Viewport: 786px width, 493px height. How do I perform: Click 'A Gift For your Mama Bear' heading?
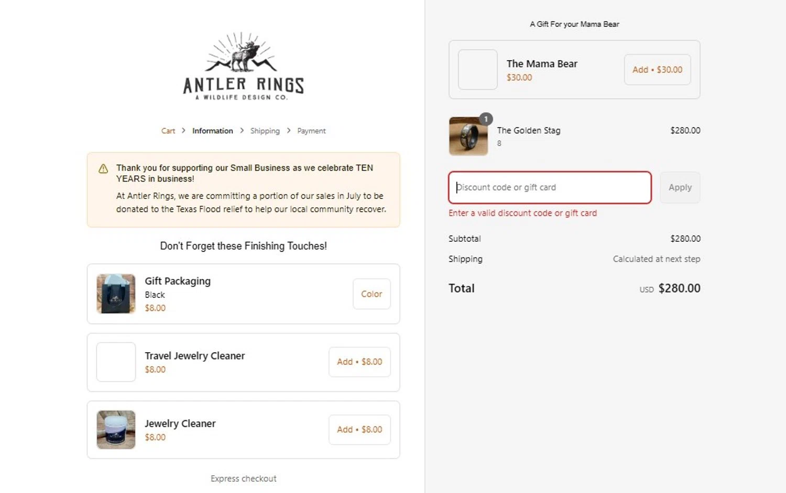coord(574,24)
